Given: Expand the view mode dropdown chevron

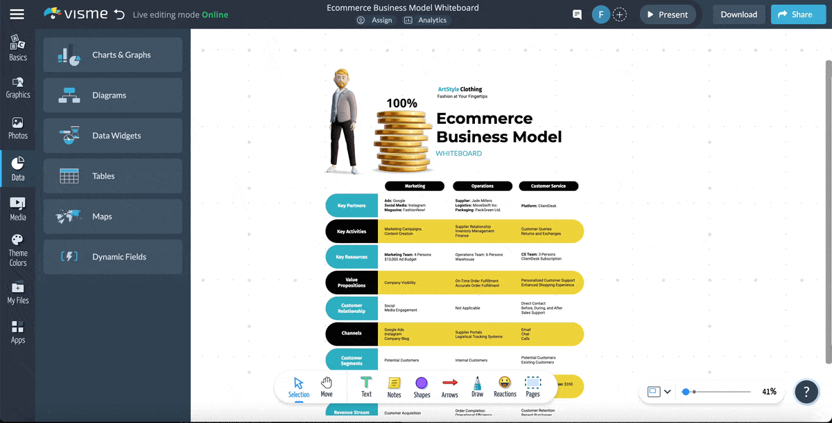Looking at the screenshot, I should (668, 391).
